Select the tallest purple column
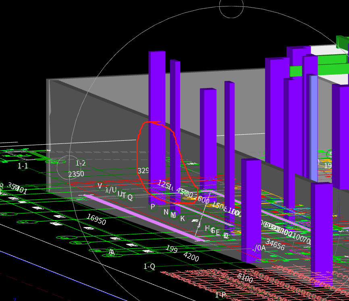This screenshot has width=349, height=301. tap(157, 127)
